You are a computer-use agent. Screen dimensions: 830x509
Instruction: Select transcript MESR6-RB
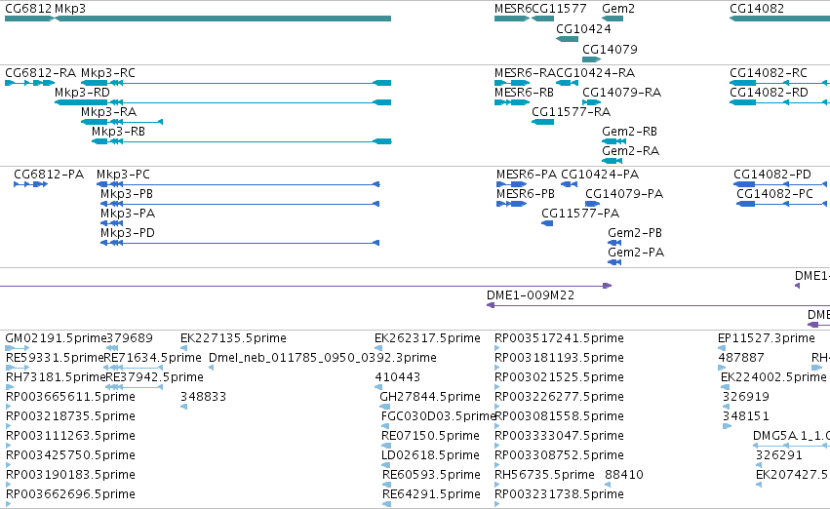[x=524, y=92]
